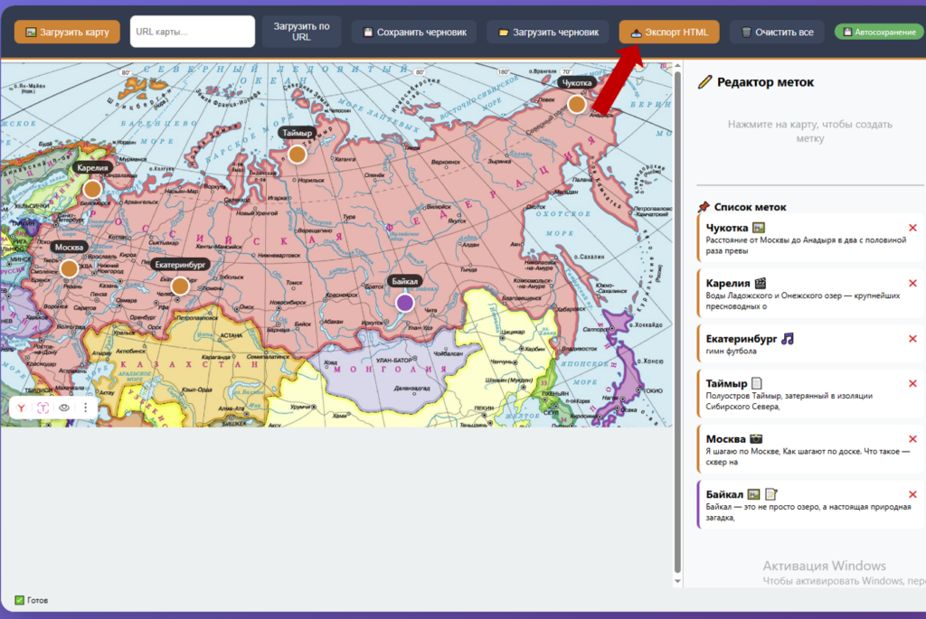Screen dimensions: 926x619
Task: Click the Чукотка marker circle on the map
Action: (577, 104)
